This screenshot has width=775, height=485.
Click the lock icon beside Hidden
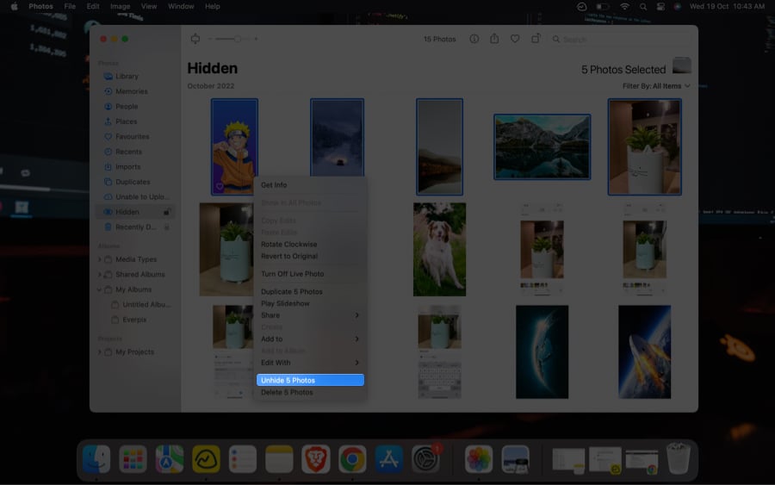coord(167,212)
